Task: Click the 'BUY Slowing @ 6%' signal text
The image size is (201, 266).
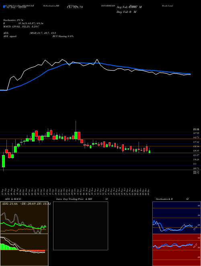Action: (x=63, y=36)
